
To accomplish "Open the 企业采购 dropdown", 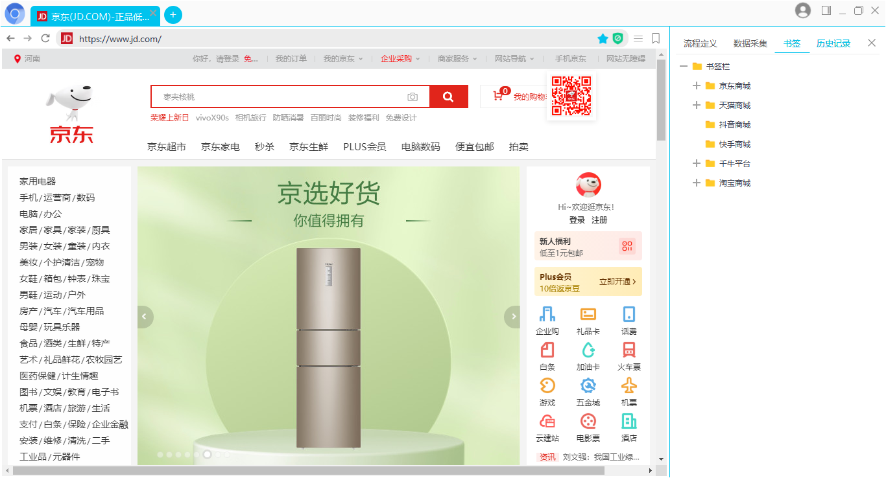I will (x=400, y=58).
